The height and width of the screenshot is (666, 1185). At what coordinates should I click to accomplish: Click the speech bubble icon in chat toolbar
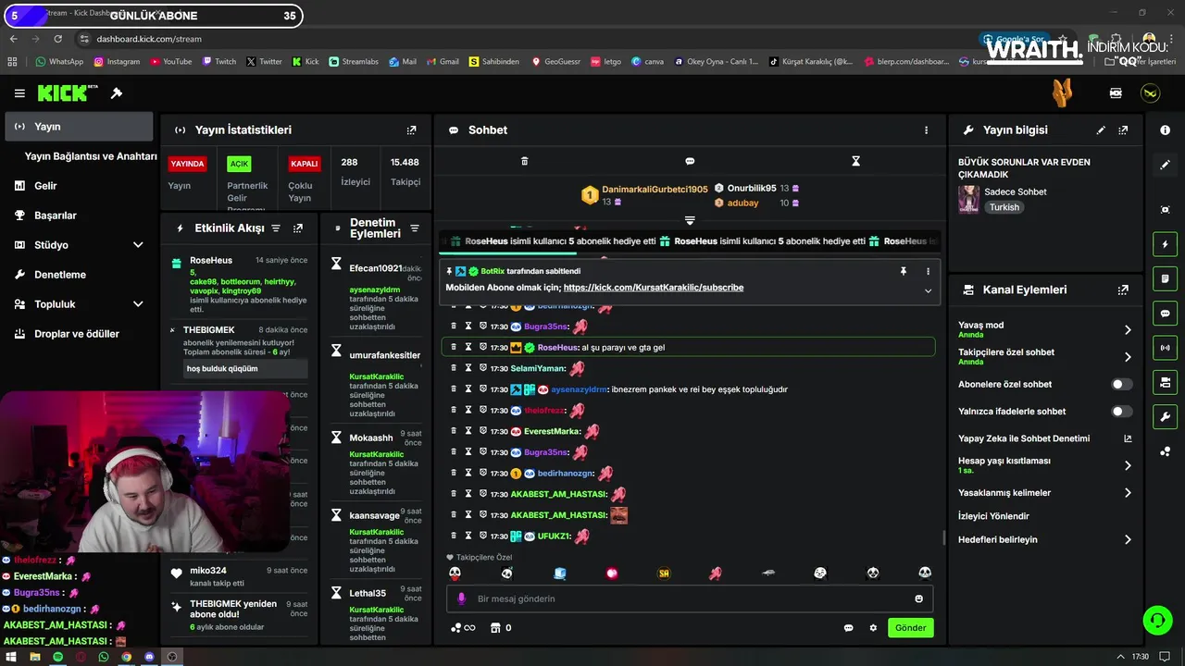click(690, 161)
